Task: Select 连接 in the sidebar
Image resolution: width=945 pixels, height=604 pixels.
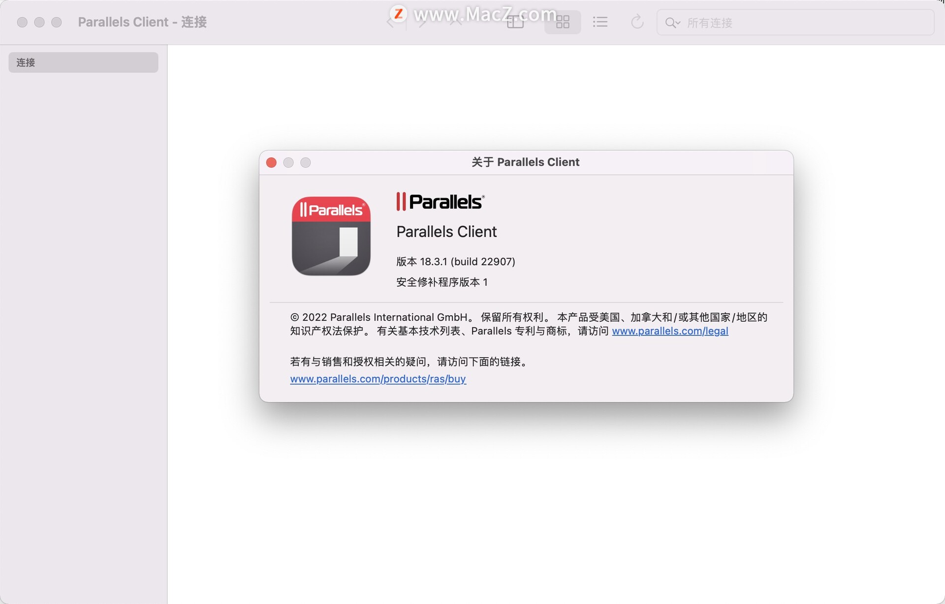Action: tap(83, 62)
